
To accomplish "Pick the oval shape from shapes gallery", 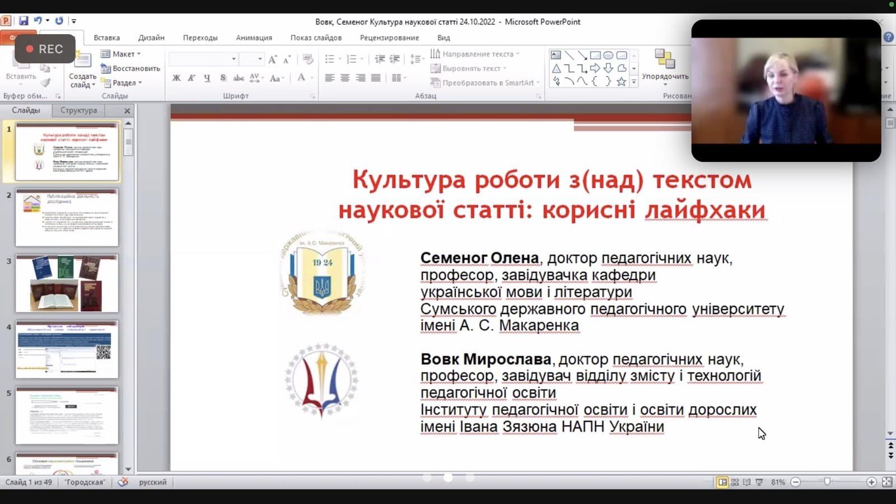I will pos(608,55).
